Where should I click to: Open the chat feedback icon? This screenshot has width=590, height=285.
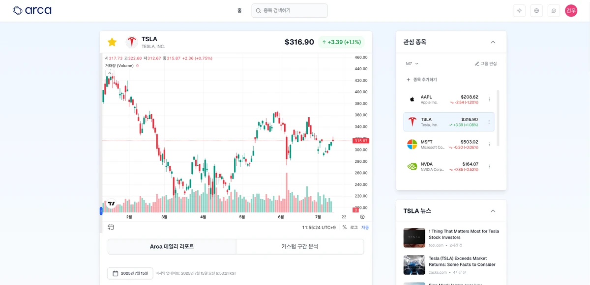click(554, 10)
